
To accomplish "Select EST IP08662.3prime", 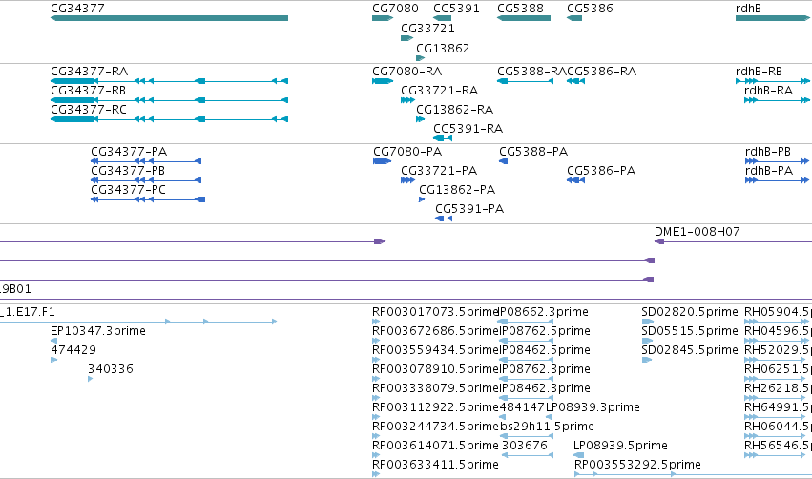I will coord(526,322).
